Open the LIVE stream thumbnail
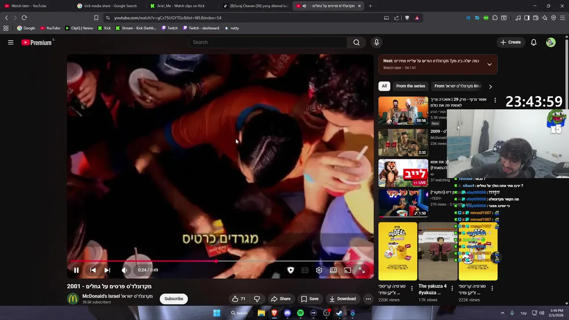Image resolution: width=569 pixels, height=320 pixels. [x=403, y=173]
